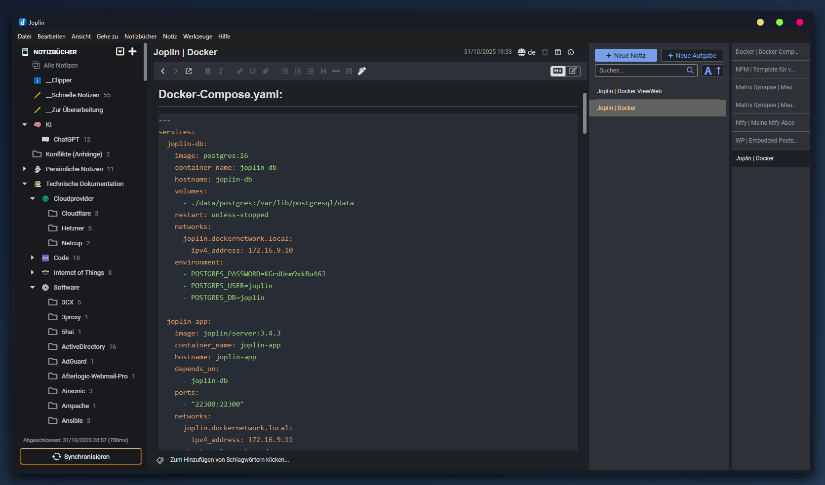This screenshot has width=825, height=485.
Task: Click the Synchronisieren button
Action: click(x=80, y=456)
